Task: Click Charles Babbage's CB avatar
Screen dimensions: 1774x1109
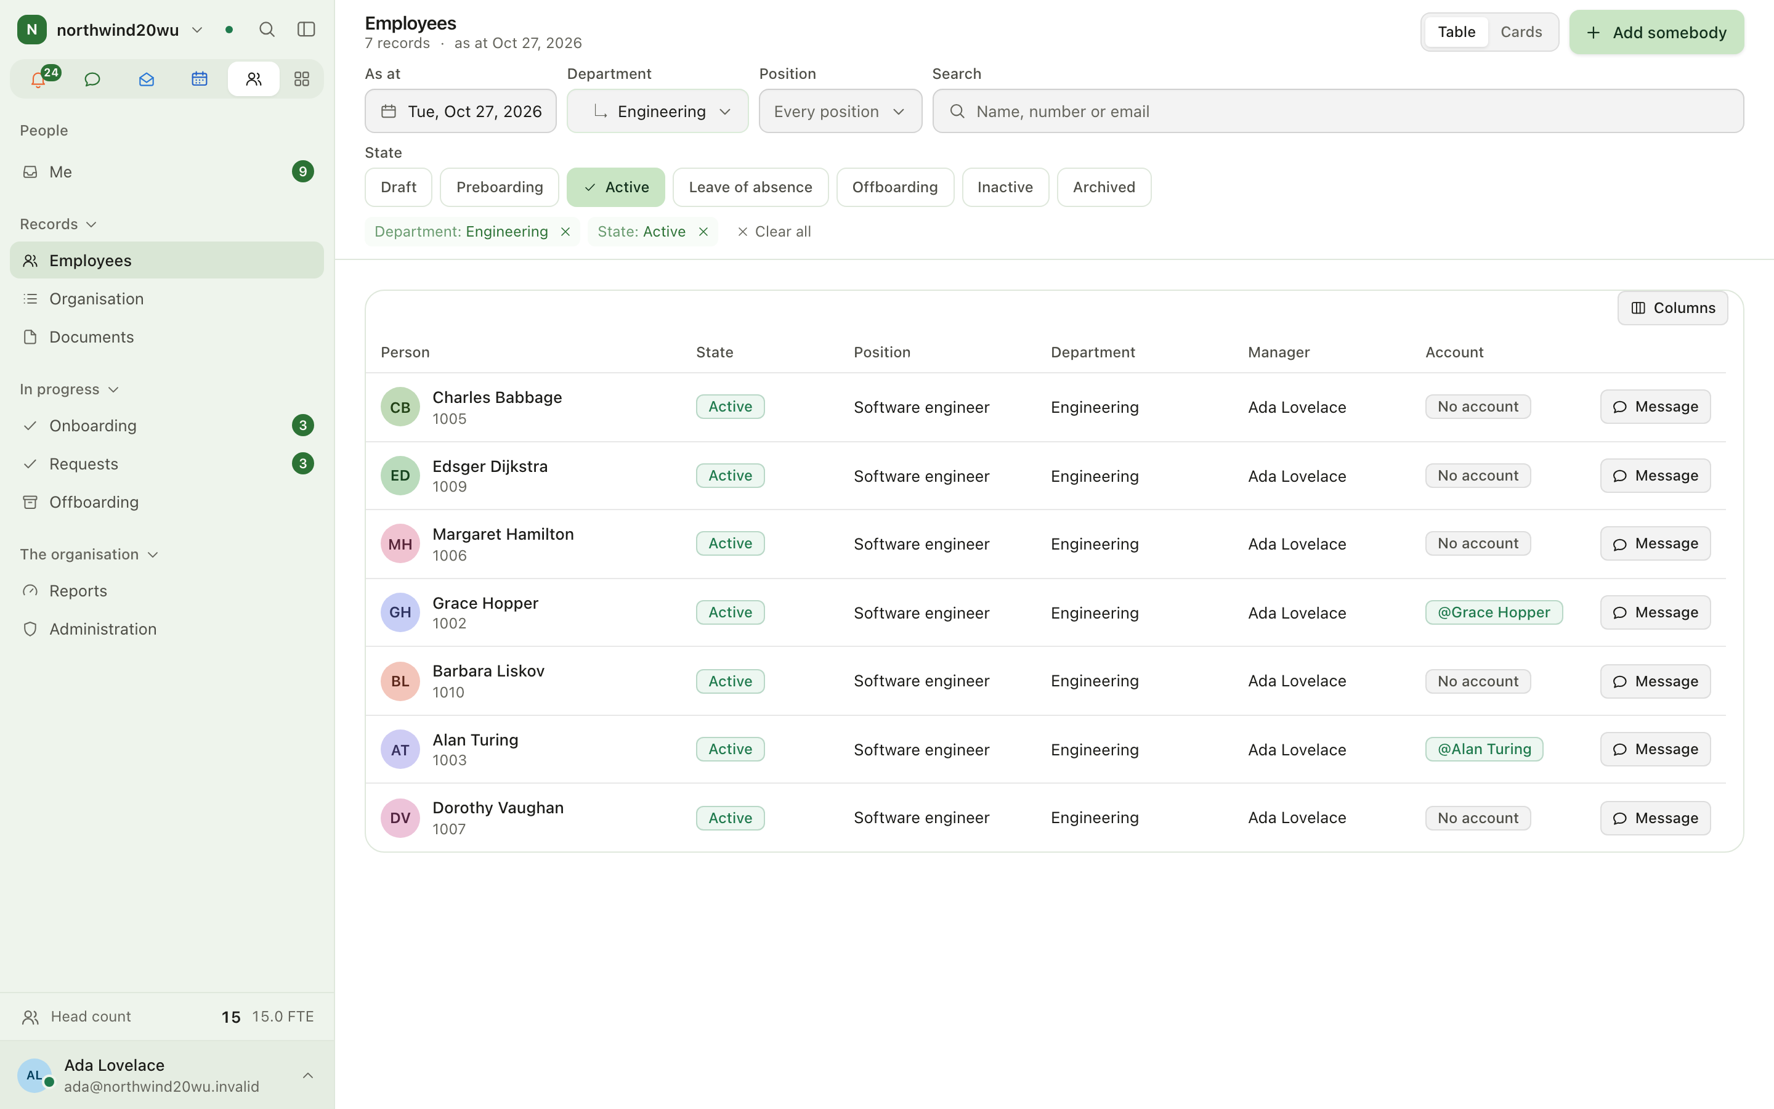Action: pos(400,407)
